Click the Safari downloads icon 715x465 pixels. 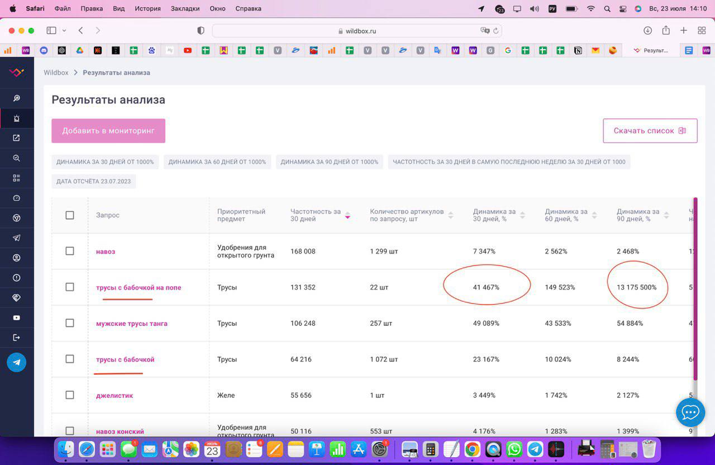[x=647, y=31]
